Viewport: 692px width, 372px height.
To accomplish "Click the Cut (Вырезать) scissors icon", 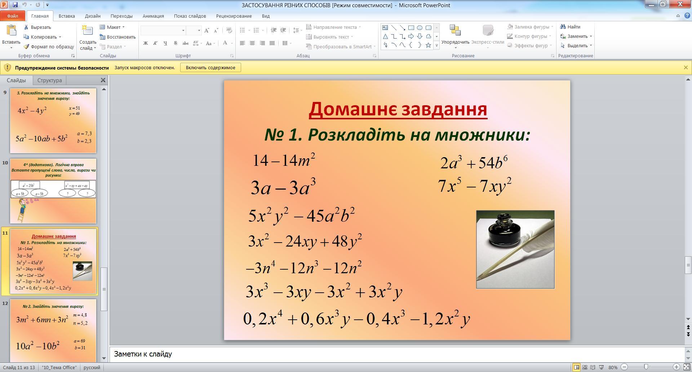I will pos(26,27).
